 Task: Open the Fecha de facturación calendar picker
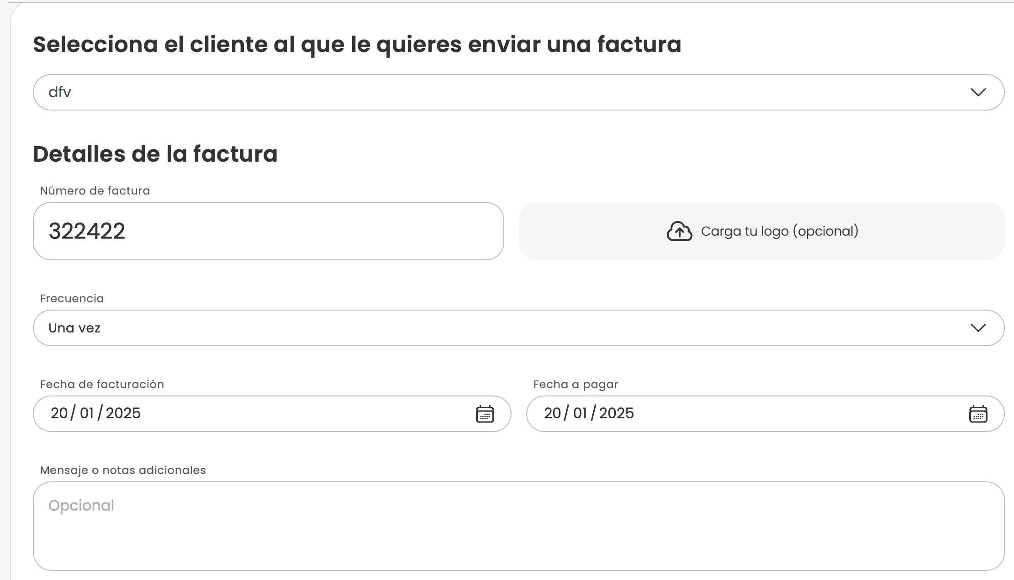[x=485, y=414]
